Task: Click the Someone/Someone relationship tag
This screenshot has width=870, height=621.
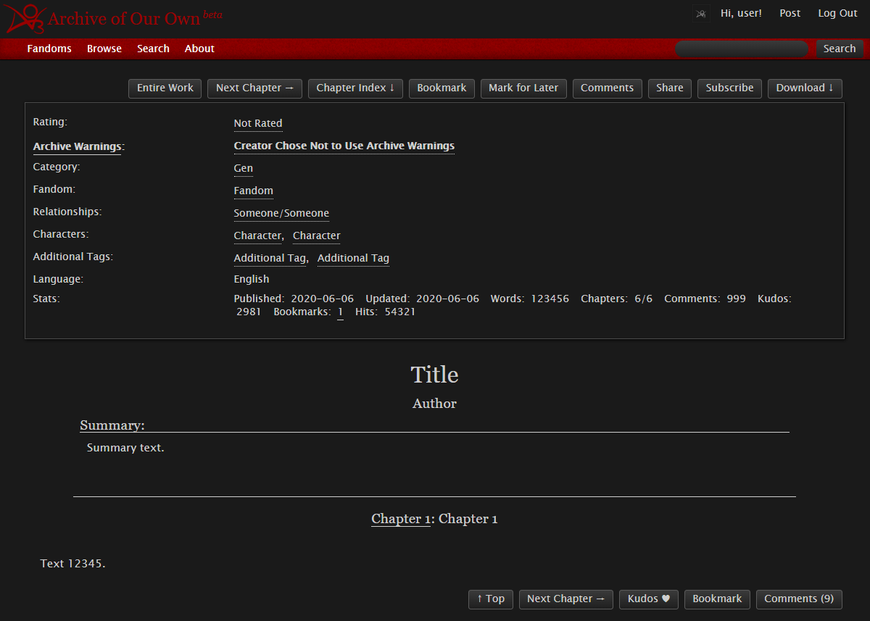Action: [281, 213]
